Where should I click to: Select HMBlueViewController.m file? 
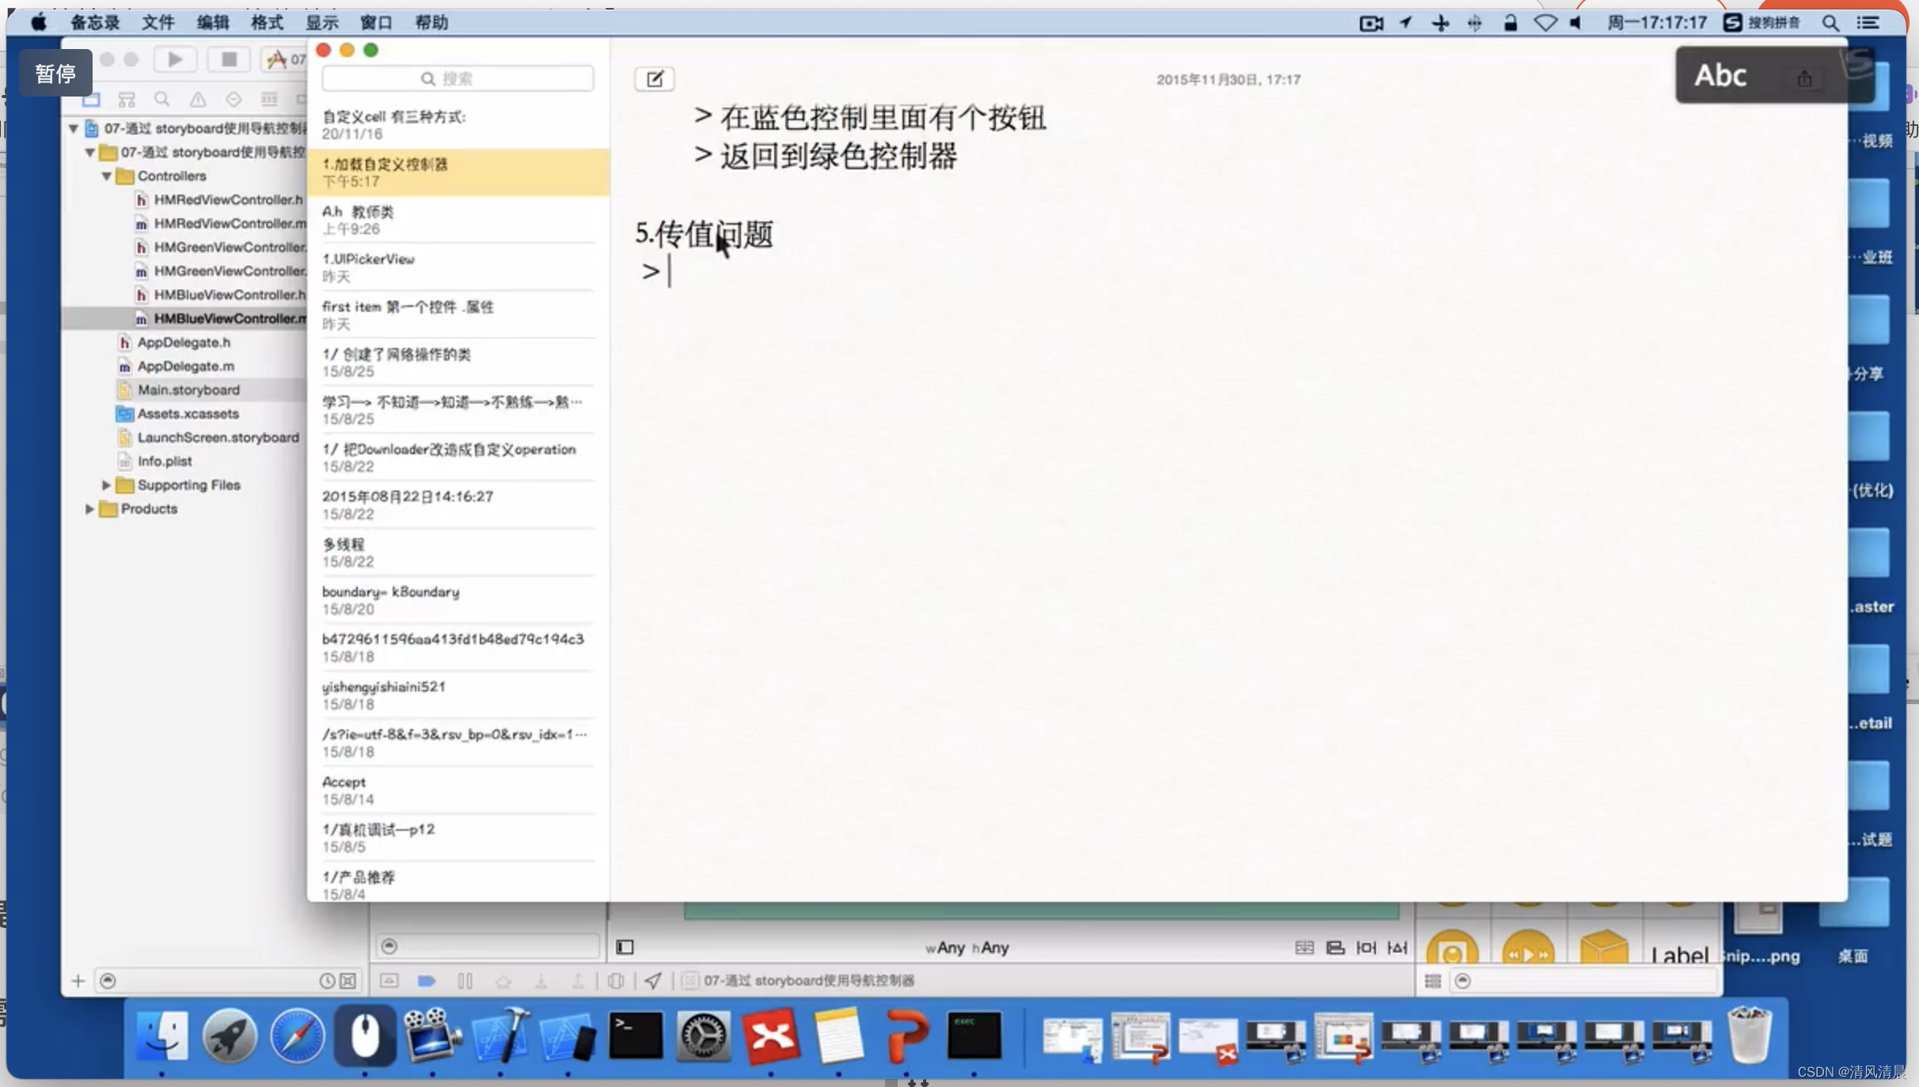click(230, 317)
